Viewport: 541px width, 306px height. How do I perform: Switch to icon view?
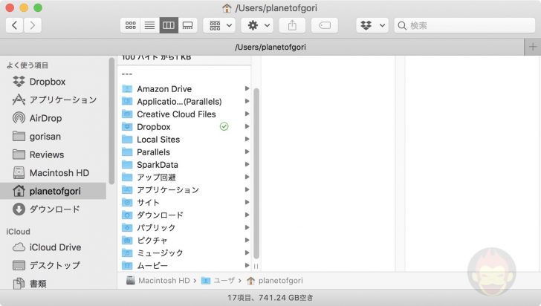[x=131, y=25]
